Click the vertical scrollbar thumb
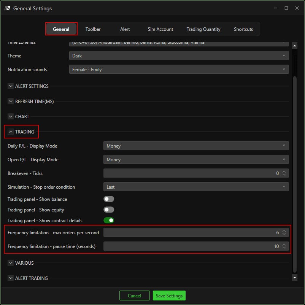Viewport: 305px width, 305px height. pos(295,174)
